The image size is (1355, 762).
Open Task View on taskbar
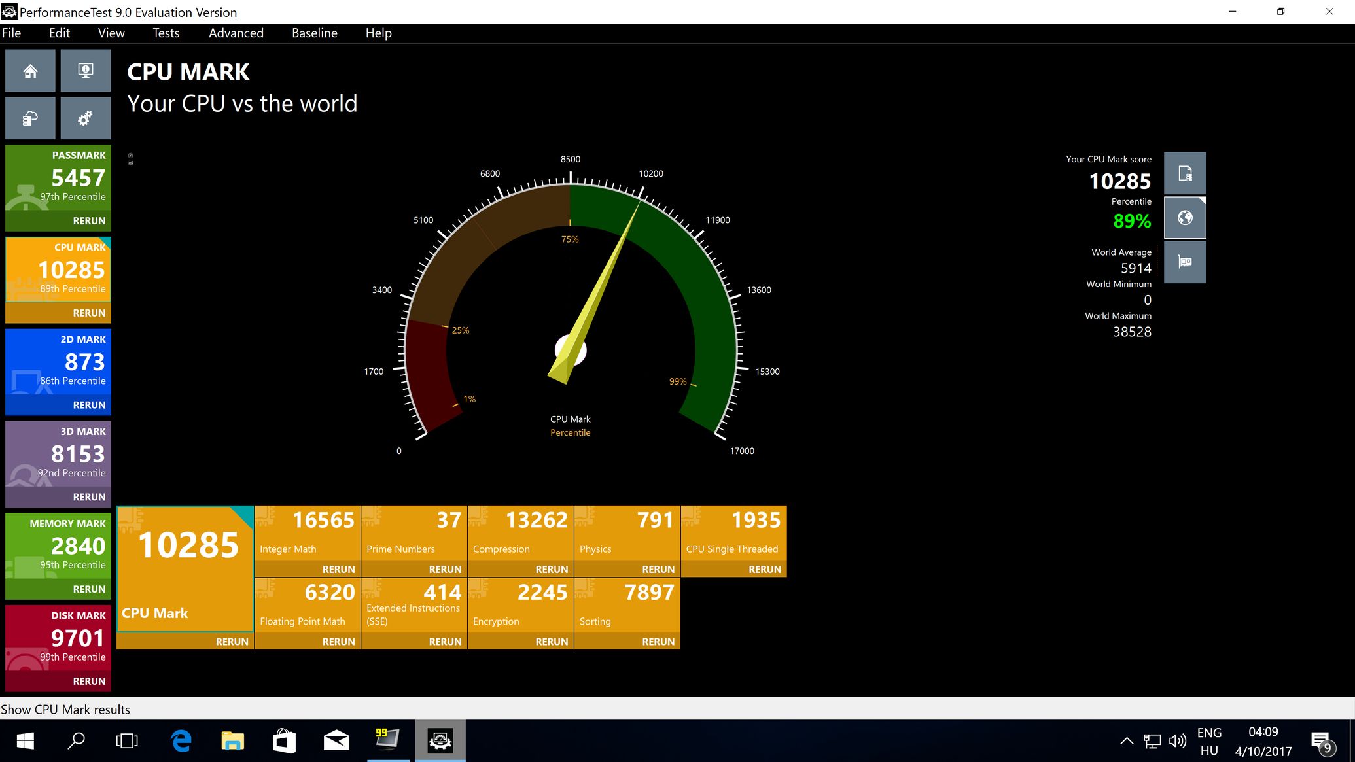pos(127,741)
